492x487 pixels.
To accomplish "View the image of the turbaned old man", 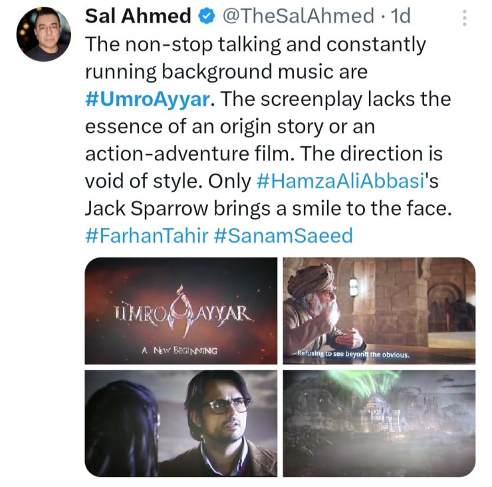I will point(379,310).
